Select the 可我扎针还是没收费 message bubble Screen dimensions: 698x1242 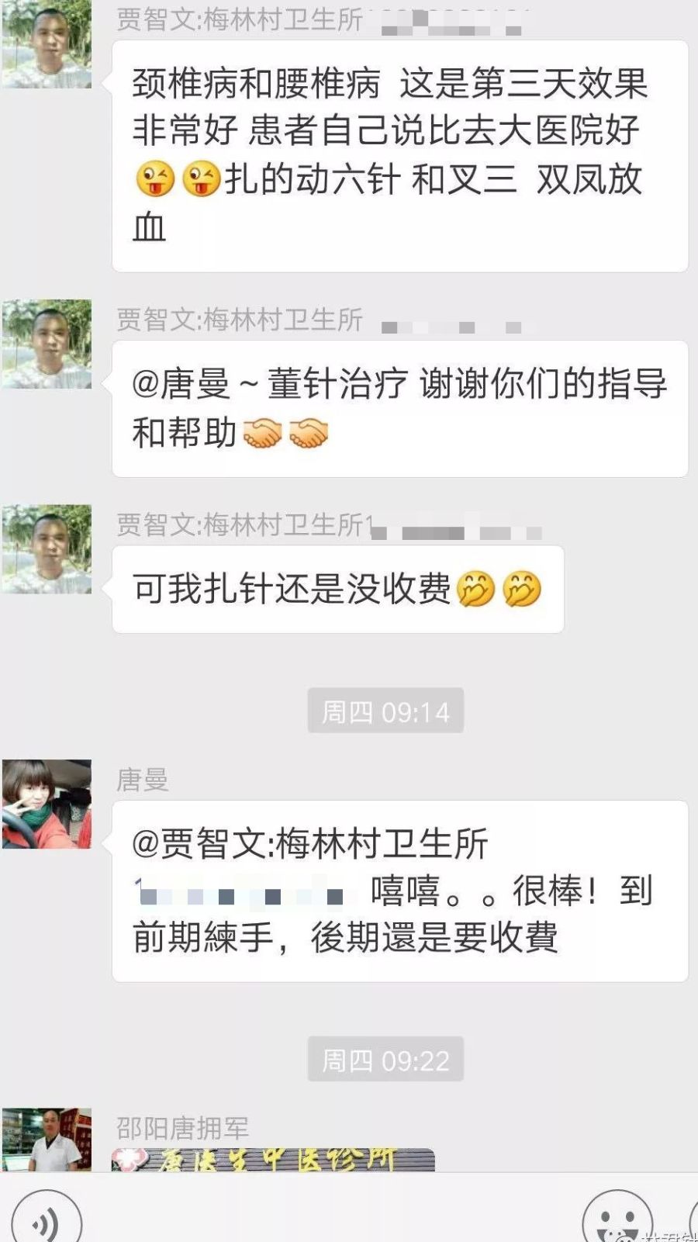338,589
